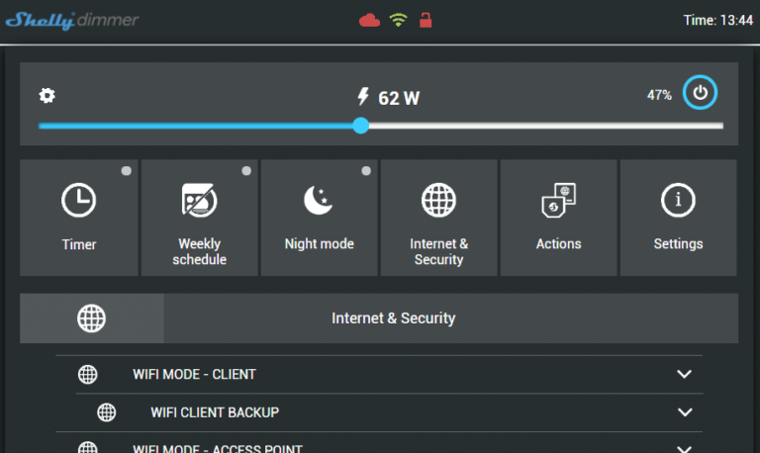The width and height of the screenshot is (760, 453).
Task: Open the gear settings icon beside the slider
Action: 47,96
